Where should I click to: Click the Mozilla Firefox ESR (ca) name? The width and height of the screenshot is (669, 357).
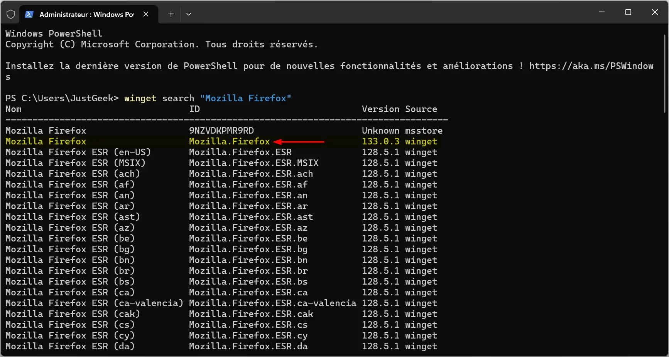coord(70,292)
